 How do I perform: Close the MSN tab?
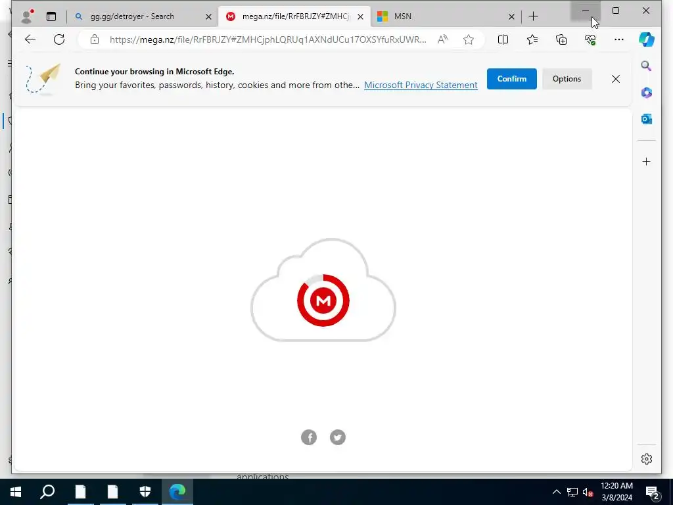[x=511, y=16]
